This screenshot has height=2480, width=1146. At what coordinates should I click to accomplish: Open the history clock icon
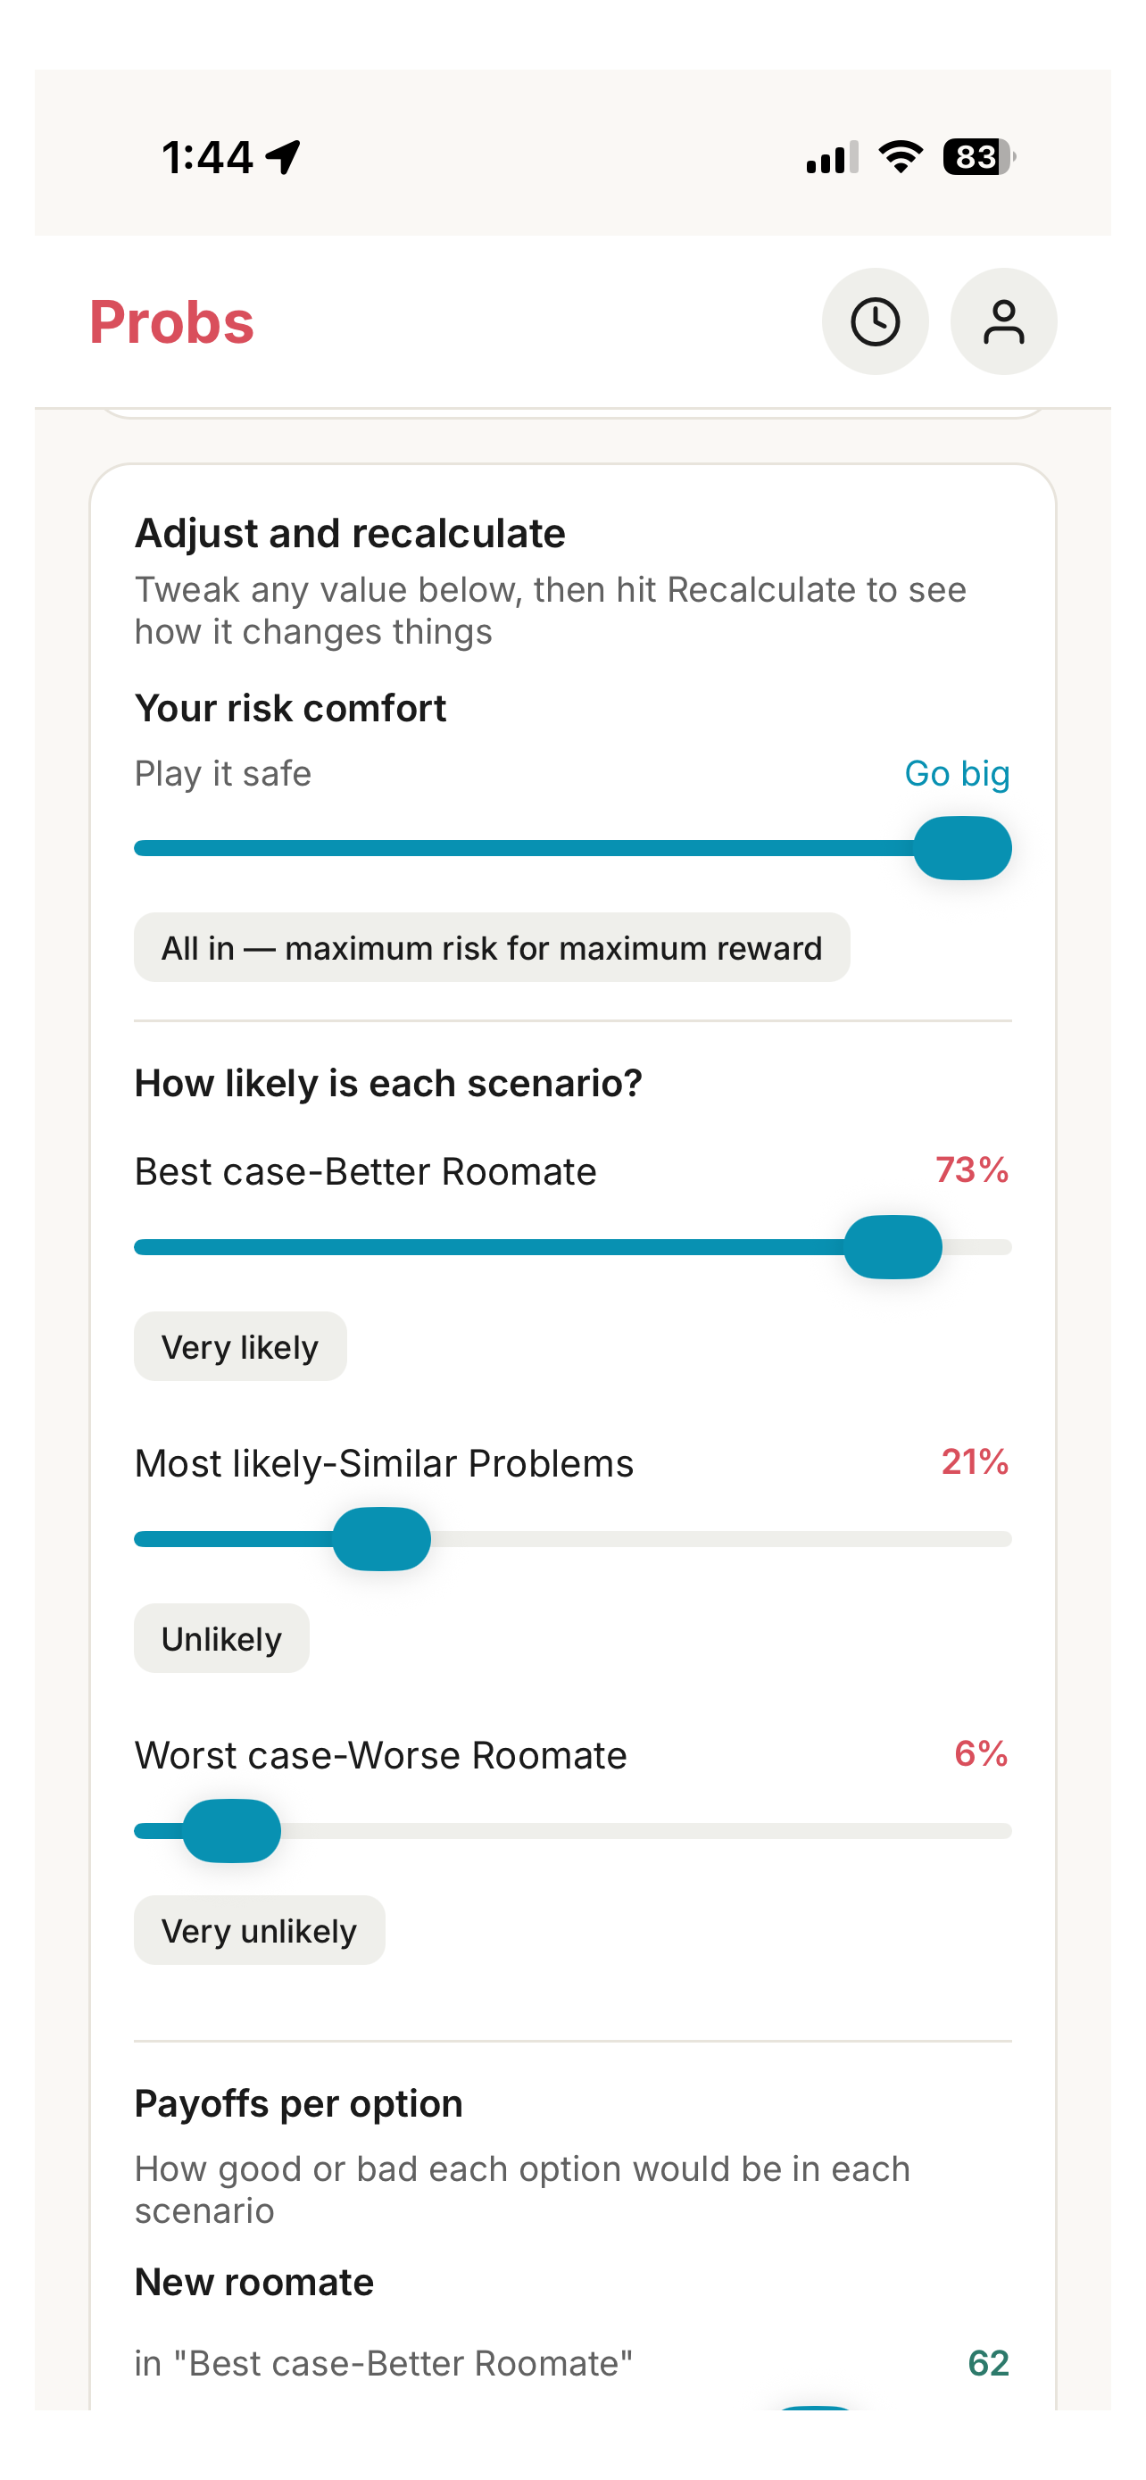click(875, 321)
